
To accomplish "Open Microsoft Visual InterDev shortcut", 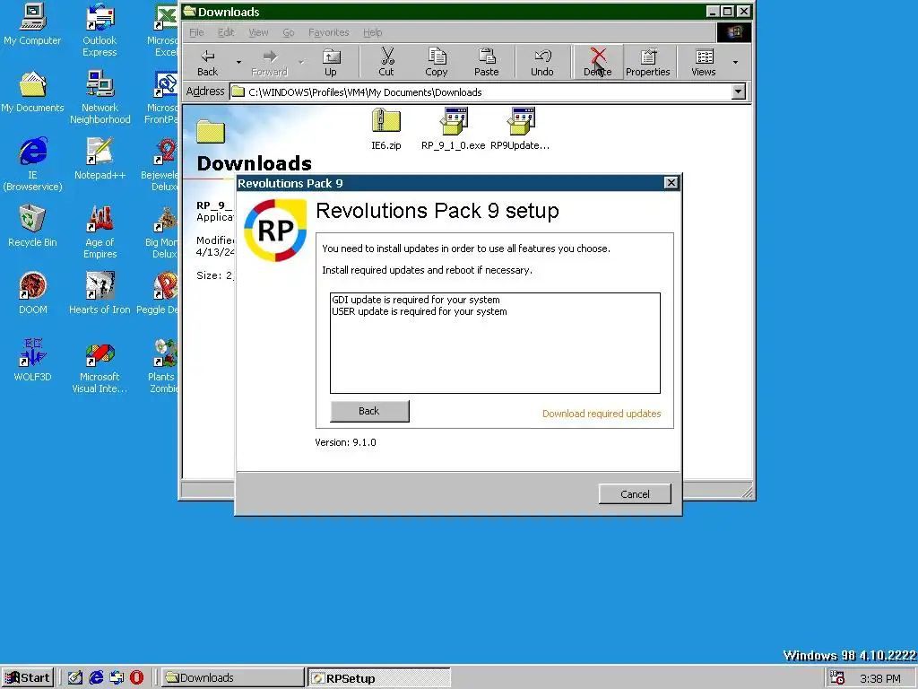I will coord(100,367).
